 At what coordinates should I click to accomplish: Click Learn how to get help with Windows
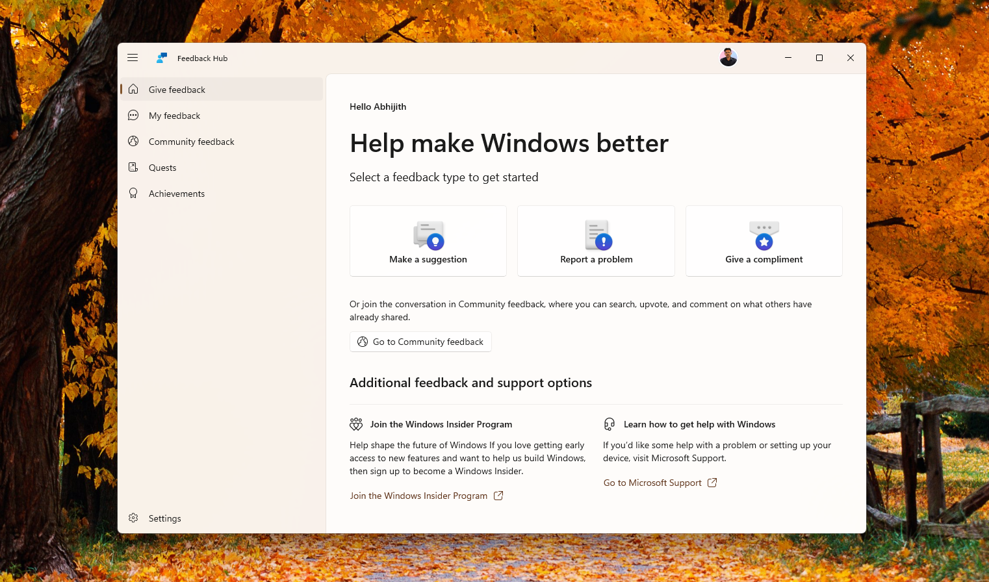point(699,424)
